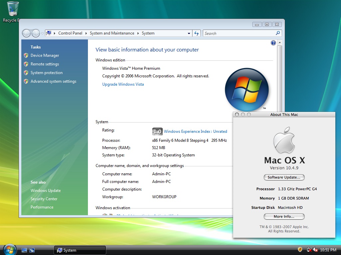
Task: Click Switch between windows quick launch icon
Action: [x=32, y=250]
